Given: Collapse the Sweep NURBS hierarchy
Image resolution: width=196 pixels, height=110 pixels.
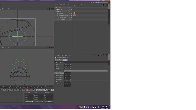Looking at the screenshot, I should click(57, 15).
